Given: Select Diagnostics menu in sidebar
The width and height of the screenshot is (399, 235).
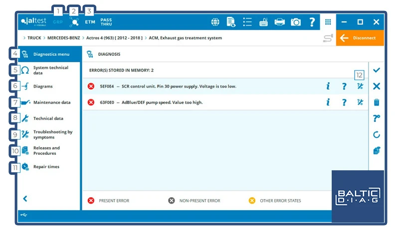Looking at the screenshot, I should [x=49, y=54].
